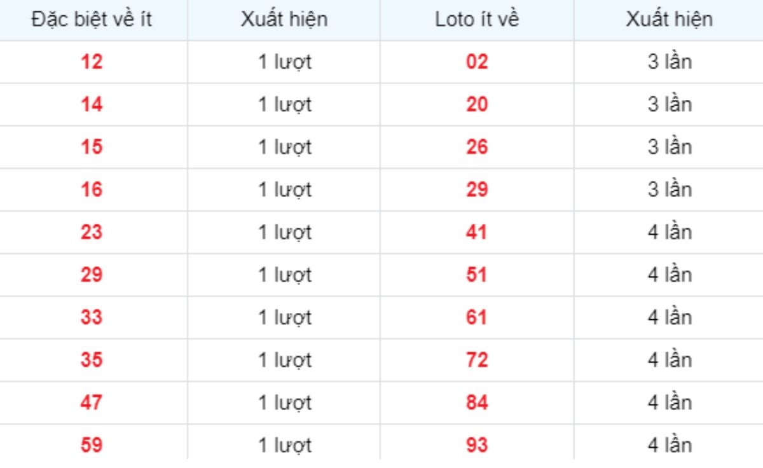Click loto number 51

[477, 275]
